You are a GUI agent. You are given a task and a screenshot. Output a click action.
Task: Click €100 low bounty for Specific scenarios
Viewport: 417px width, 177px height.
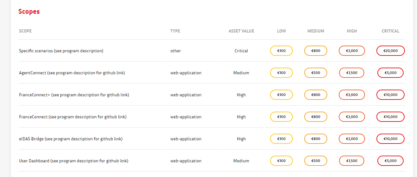pos(281,51)
